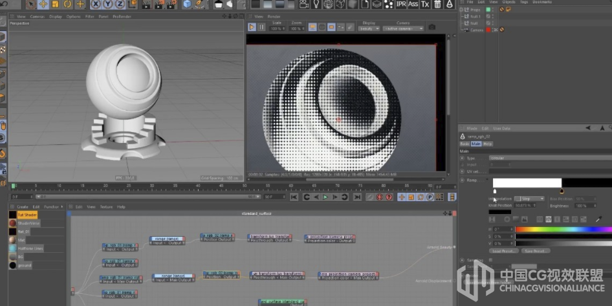Add an Arnold camera from toolbar
The height and width of the screenshot is (306, 612).
[x=303, y=5]
